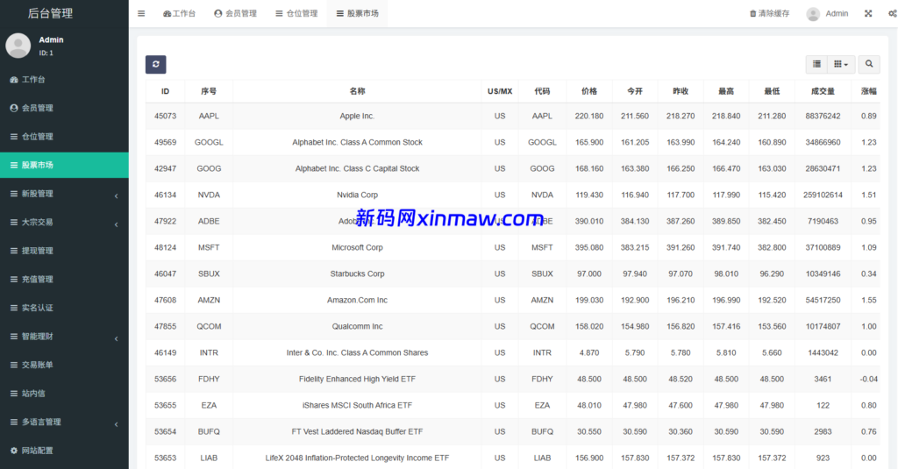Viewport: 898px width, 469px height.
Task: Open 站内信 in the sidebar
Action: click(x=64, y=394)
